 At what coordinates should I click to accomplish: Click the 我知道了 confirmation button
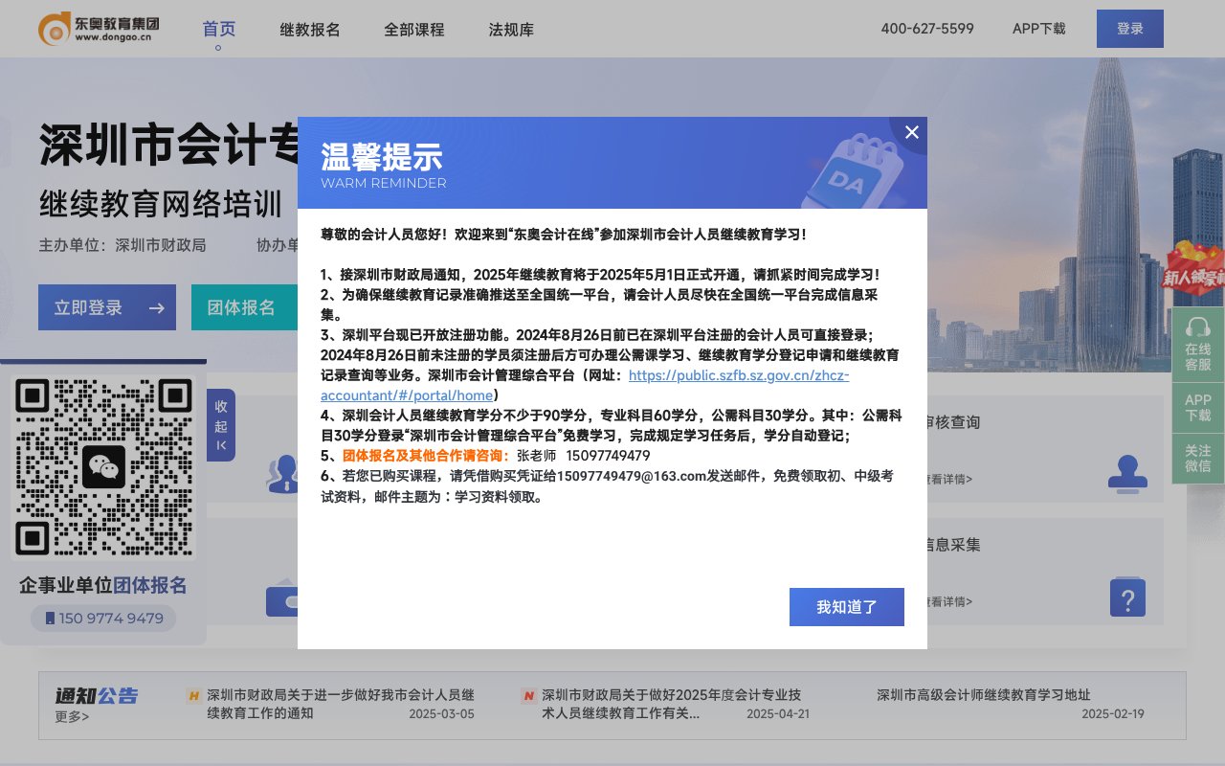[846, 607]
